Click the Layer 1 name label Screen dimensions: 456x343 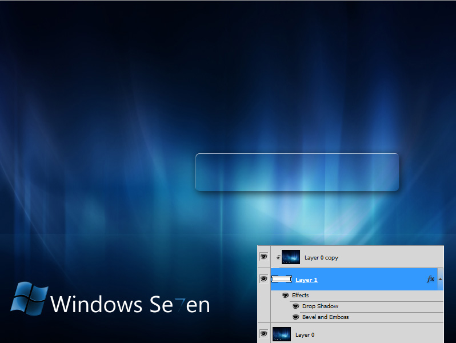coord(306,280)
